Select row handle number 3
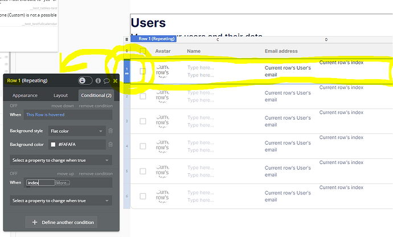This screenshot has height=237, width=393. tap(127, 121)
